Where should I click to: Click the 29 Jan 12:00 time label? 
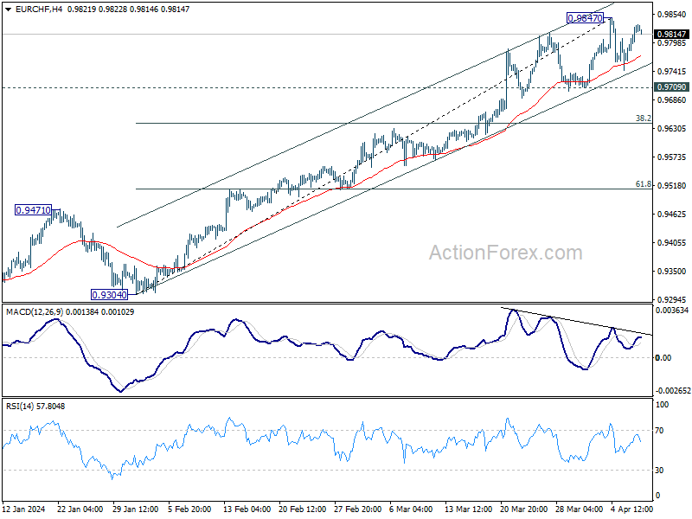click(x=136, y=509)
